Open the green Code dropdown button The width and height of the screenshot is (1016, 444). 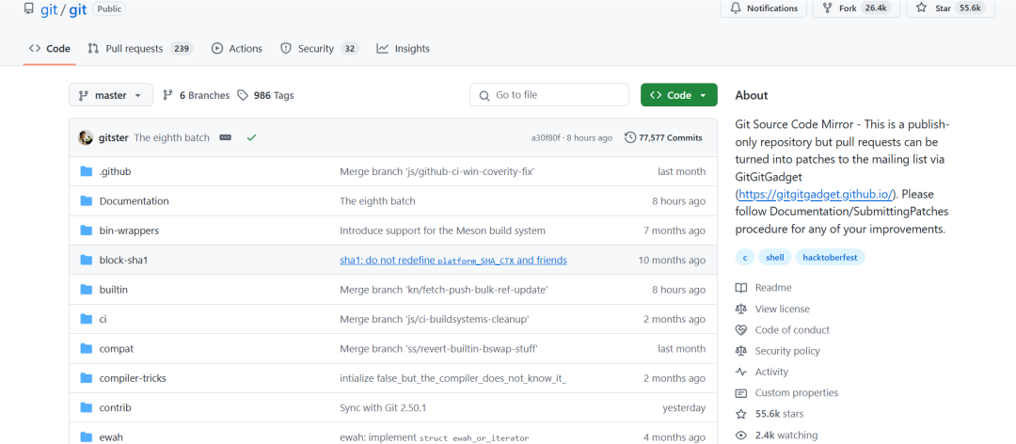[x=678, y=95]
